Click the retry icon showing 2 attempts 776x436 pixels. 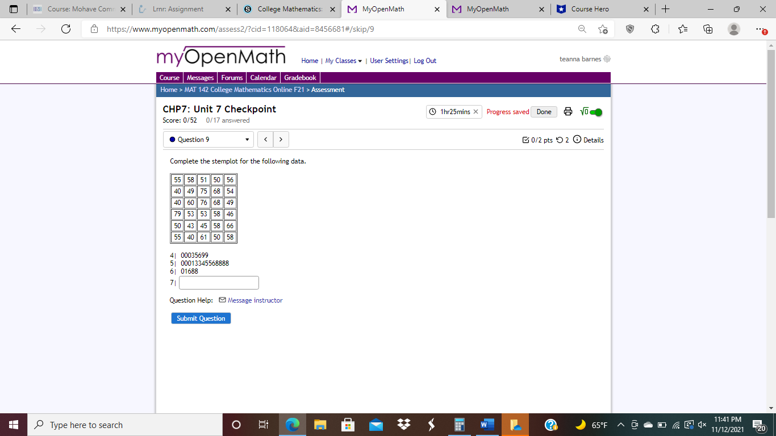pos(558,140)
